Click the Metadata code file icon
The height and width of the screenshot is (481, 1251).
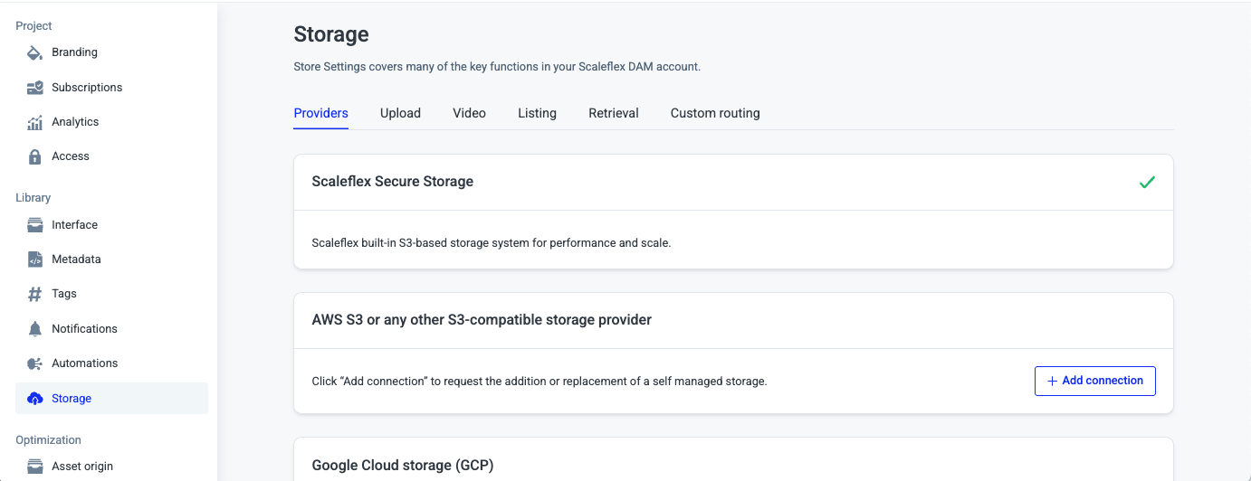point(35,259)
